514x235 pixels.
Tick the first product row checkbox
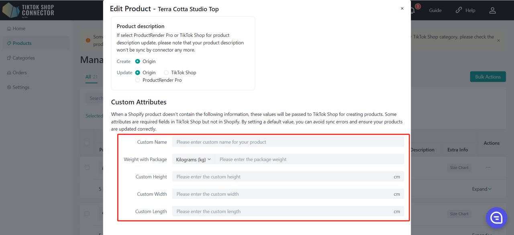[x=87, y=168]
